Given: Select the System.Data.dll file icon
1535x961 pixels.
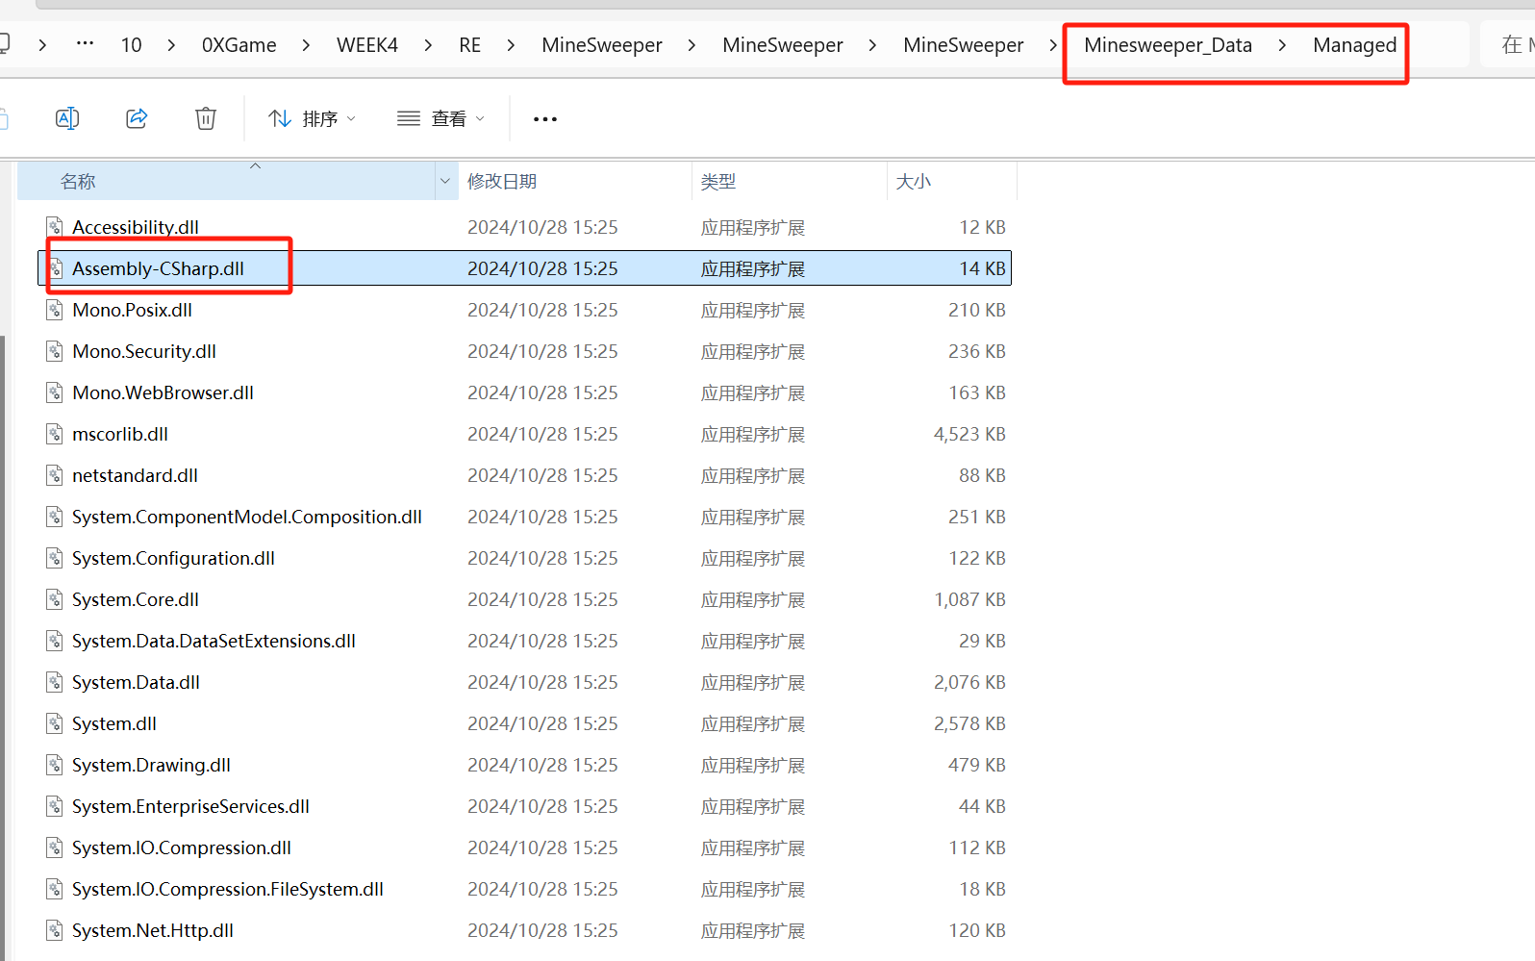Looking at the screenshot, I should pyautogui.click(x=56, y=682).
